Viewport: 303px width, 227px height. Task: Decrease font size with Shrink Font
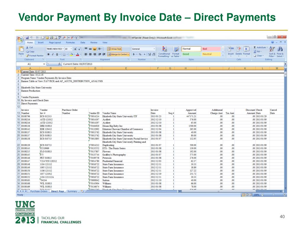click(x=79, y=49)
